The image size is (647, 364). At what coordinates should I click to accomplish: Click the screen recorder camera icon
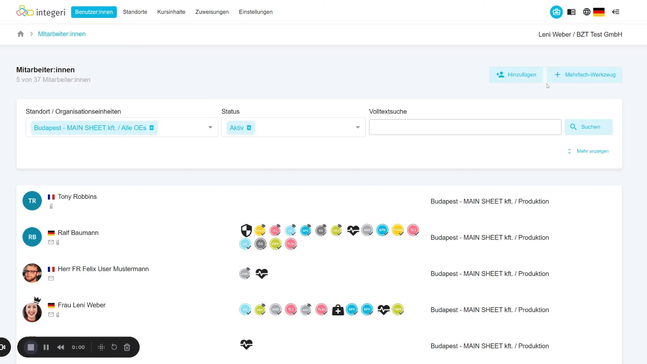point(3,347)
